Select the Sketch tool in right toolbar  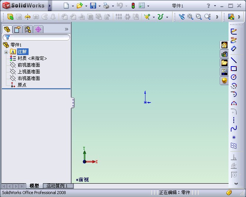(x=234, y=32)
